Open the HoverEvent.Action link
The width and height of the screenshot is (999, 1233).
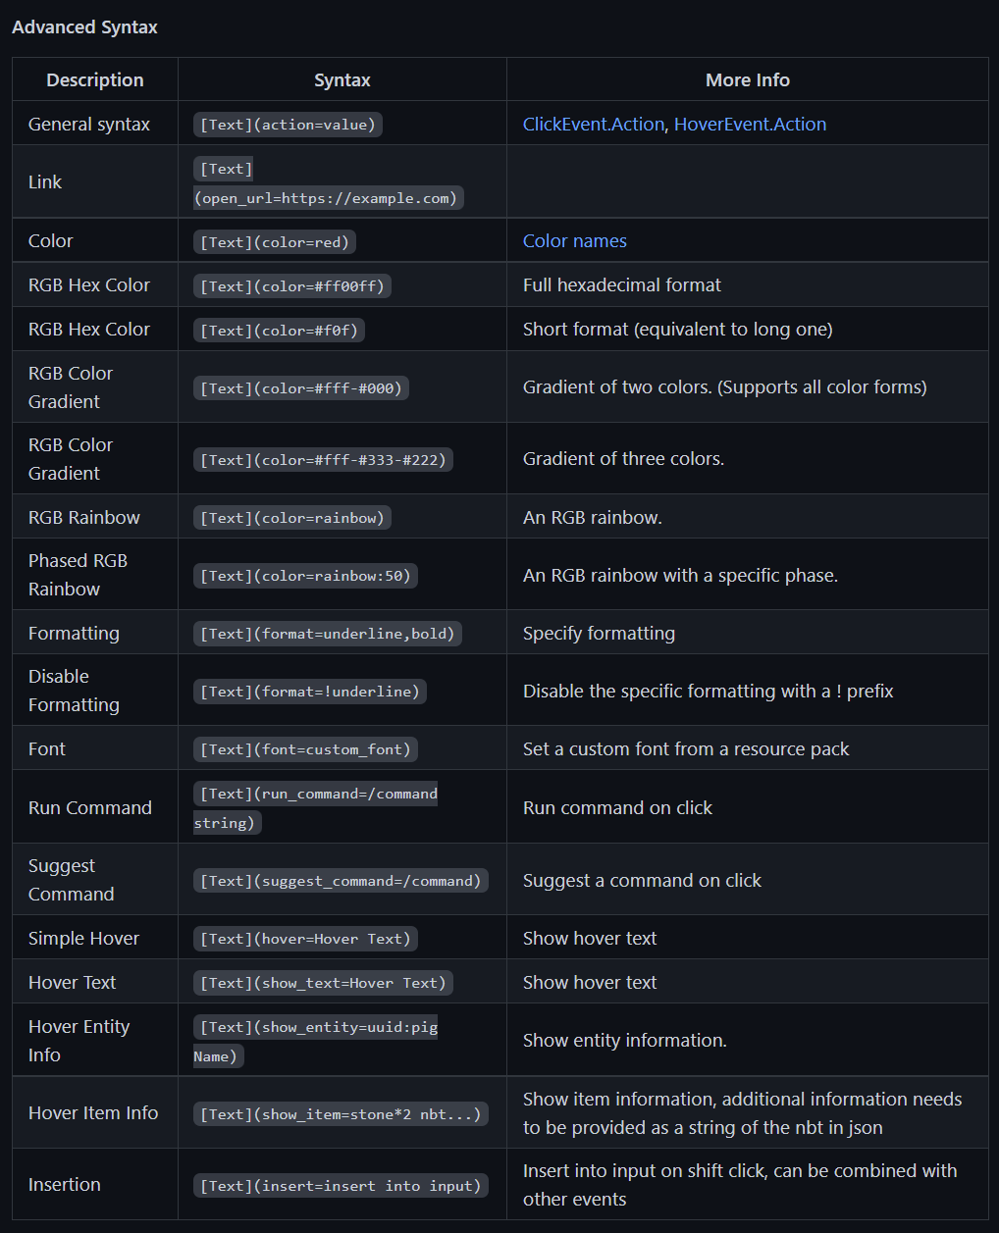[751, 125]
